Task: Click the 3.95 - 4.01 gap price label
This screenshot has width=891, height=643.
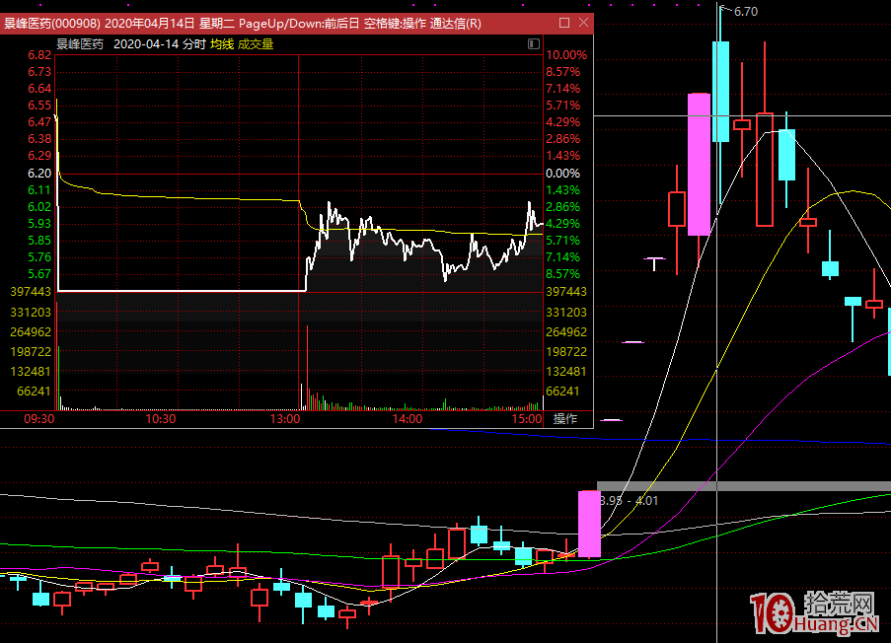Action: pyautogui.click(x=630, y=500)
